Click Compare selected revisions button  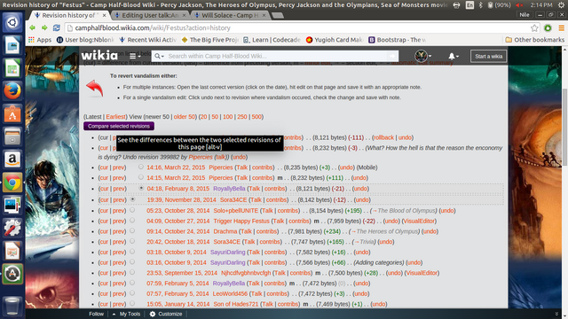(x=119, y=126)
